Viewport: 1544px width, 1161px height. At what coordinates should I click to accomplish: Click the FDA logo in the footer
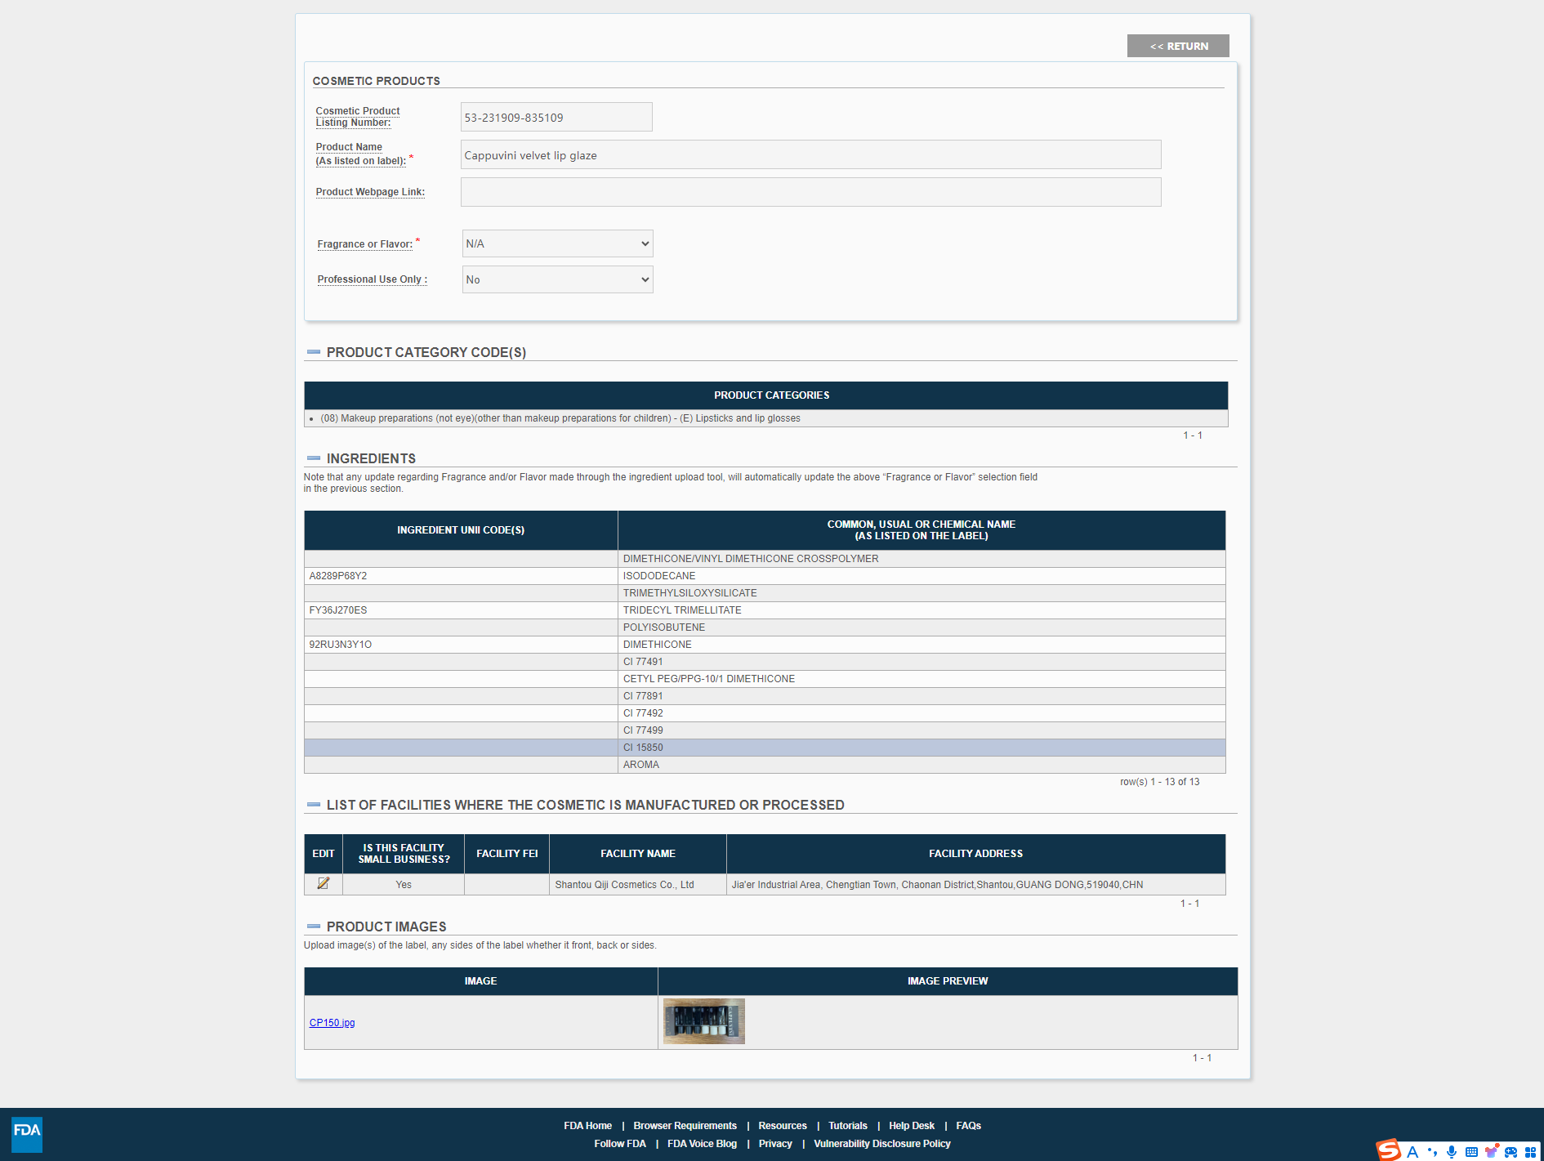tap(27, 1133)
